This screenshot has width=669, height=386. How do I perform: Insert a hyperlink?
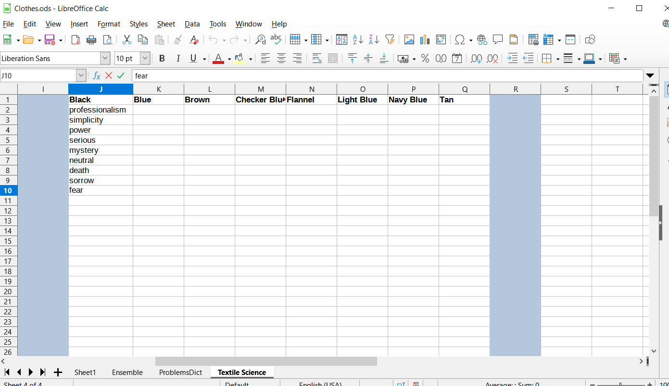[x=482, y=40]
